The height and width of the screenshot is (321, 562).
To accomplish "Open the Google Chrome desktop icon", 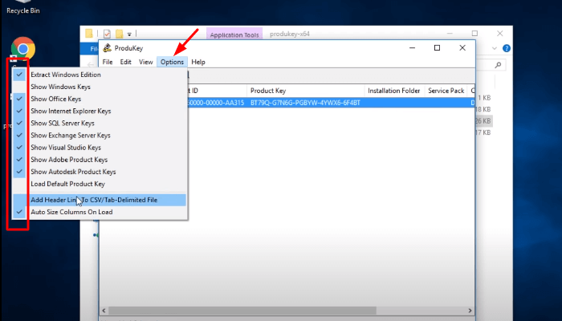I will pos(22,50).
